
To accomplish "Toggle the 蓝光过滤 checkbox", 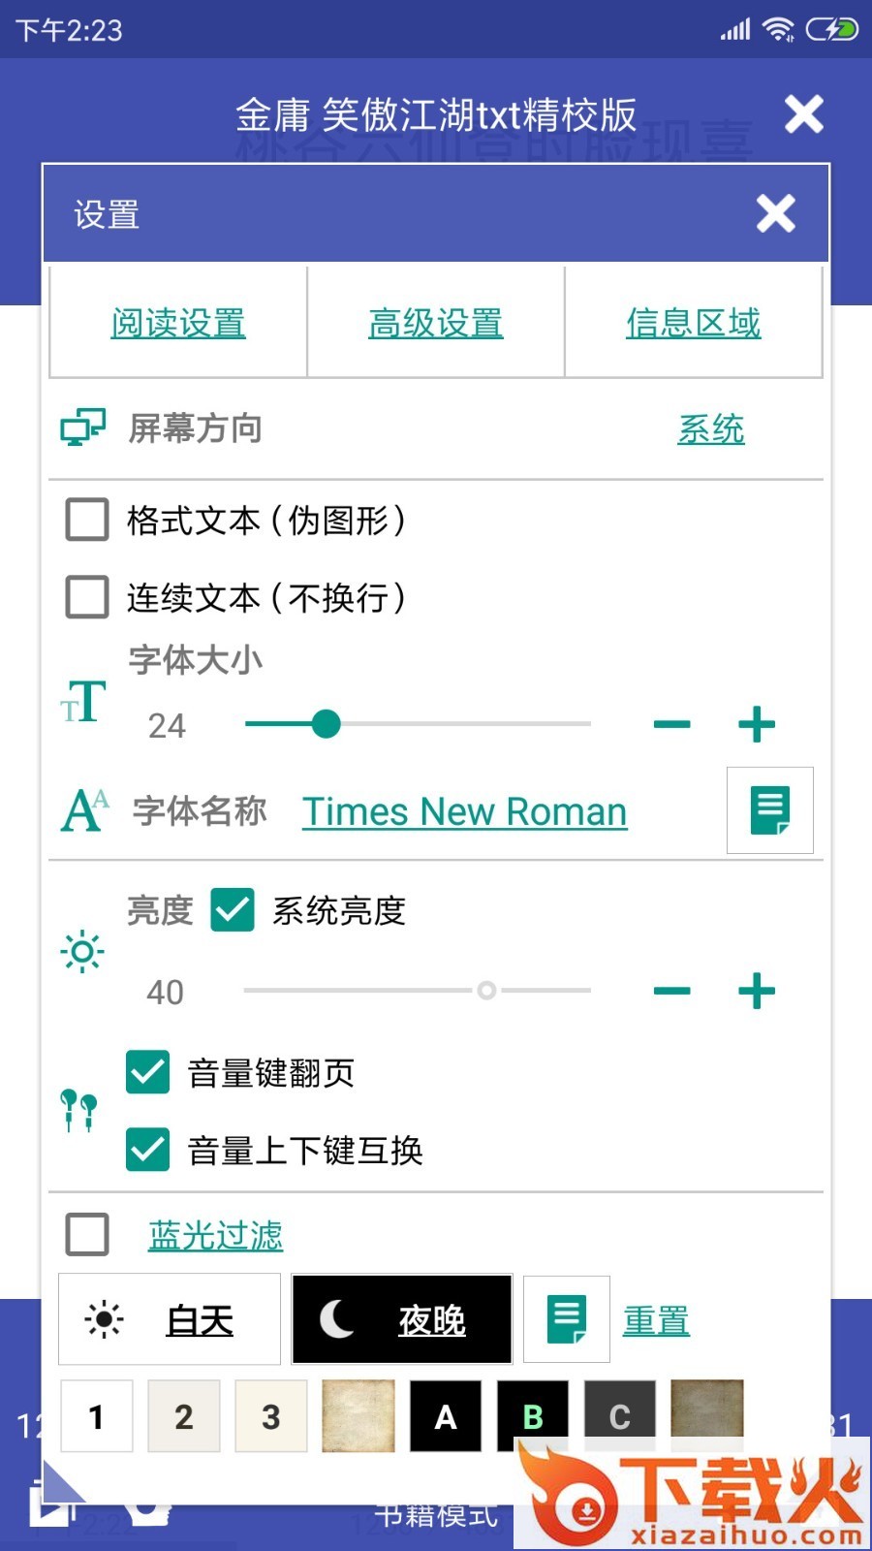I will point(87,1235).
